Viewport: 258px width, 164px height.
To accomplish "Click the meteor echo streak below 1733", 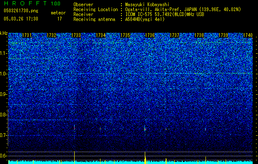I will click(x=75, y=128).
